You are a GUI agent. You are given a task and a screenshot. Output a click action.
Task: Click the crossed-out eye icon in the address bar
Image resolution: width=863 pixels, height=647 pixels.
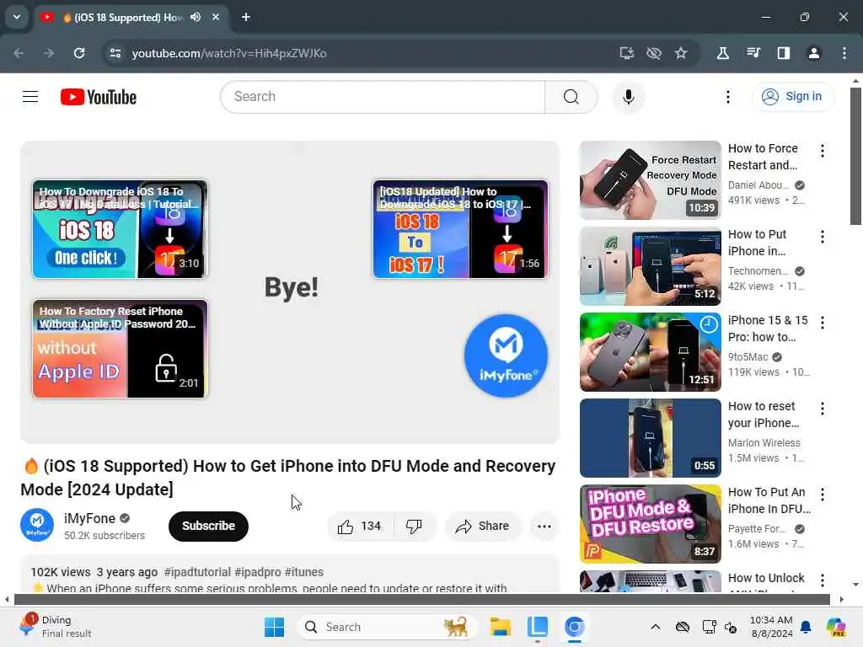click(x=653, y=53)
